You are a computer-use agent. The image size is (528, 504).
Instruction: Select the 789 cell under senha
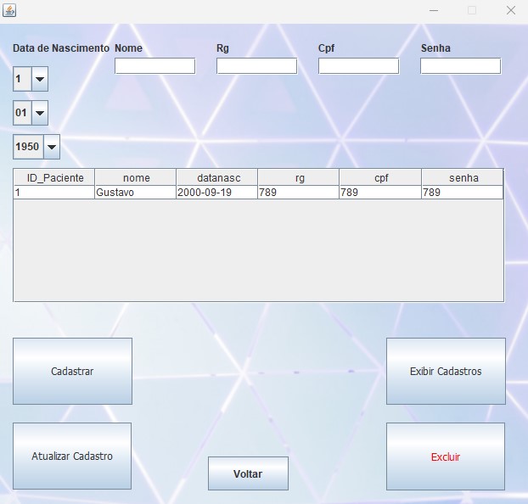click(x=463, y=193)
